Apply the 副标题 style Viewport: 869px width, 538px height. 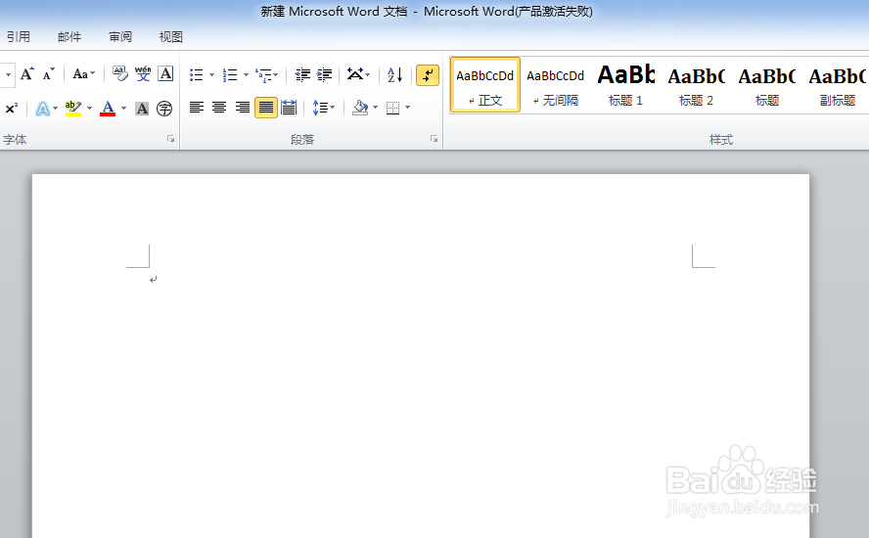838,85
